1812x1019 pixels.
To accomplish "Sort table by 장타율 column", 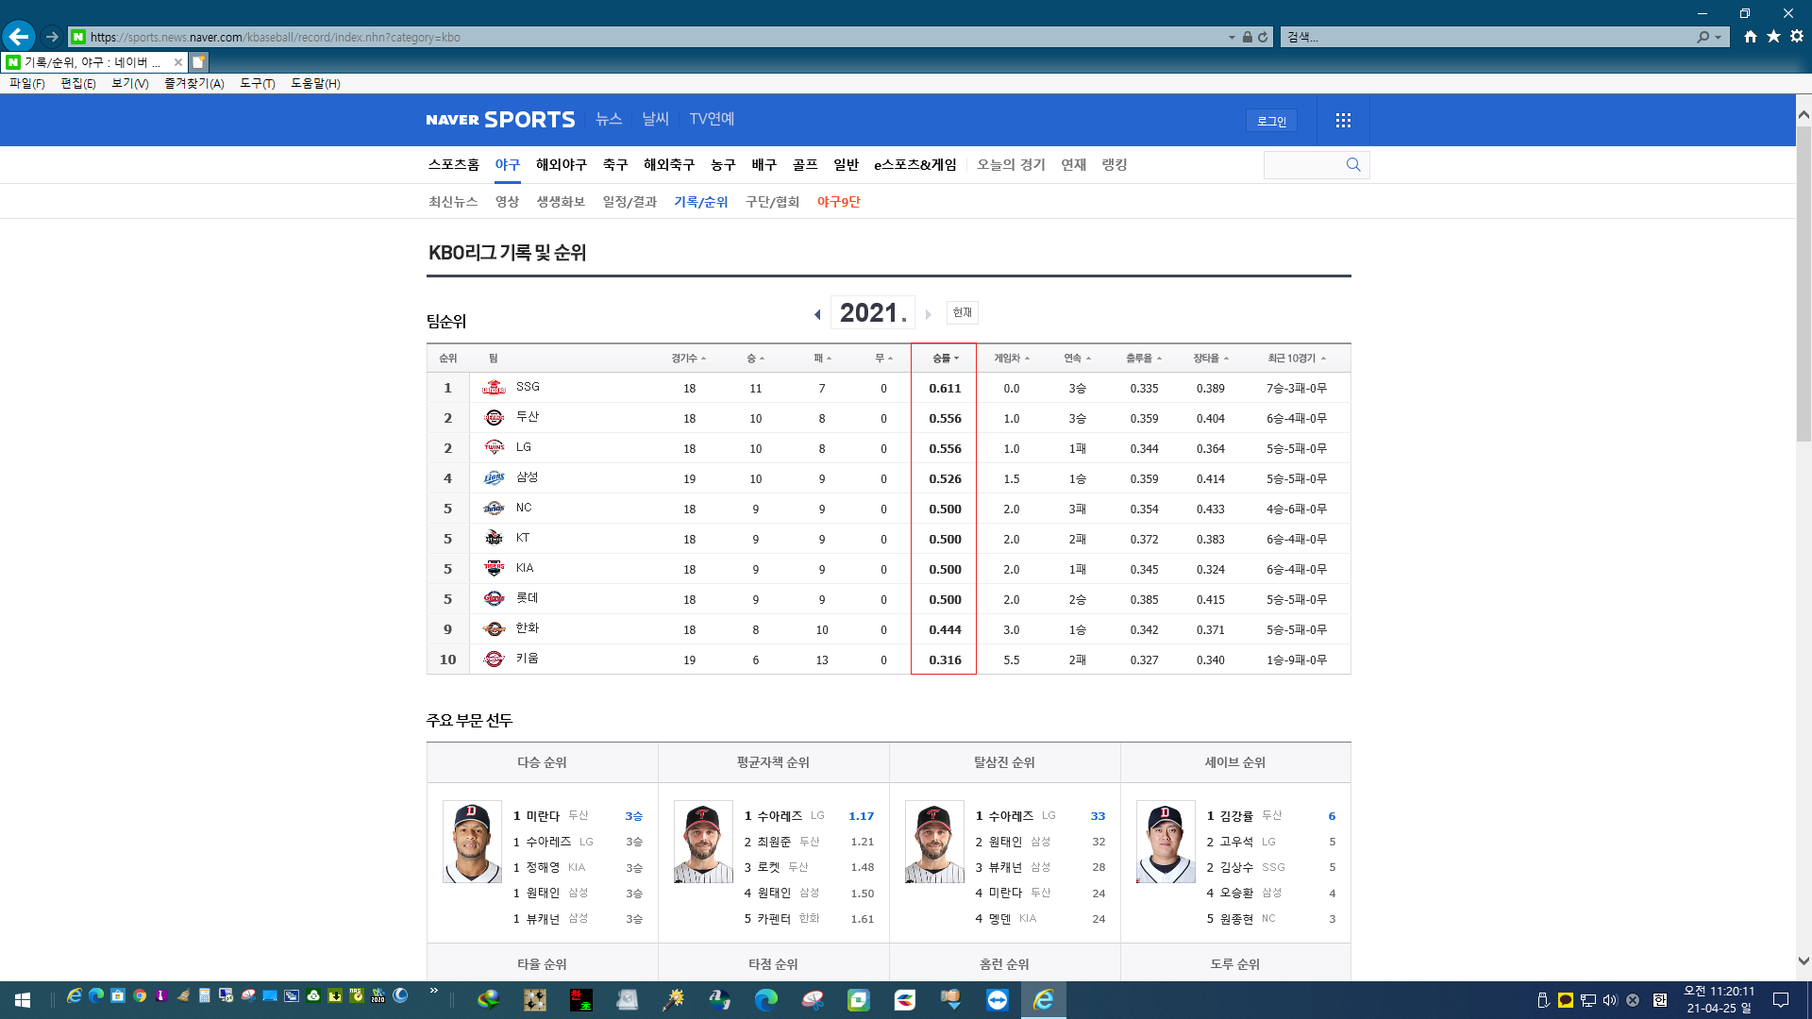I will pyautogui.click(x=1210, y=359).
